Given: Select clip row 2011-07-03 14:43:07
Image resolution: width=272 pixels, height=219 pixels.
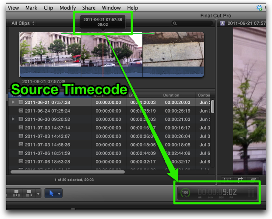Looking at the screenshot, I should pos(110,136).
